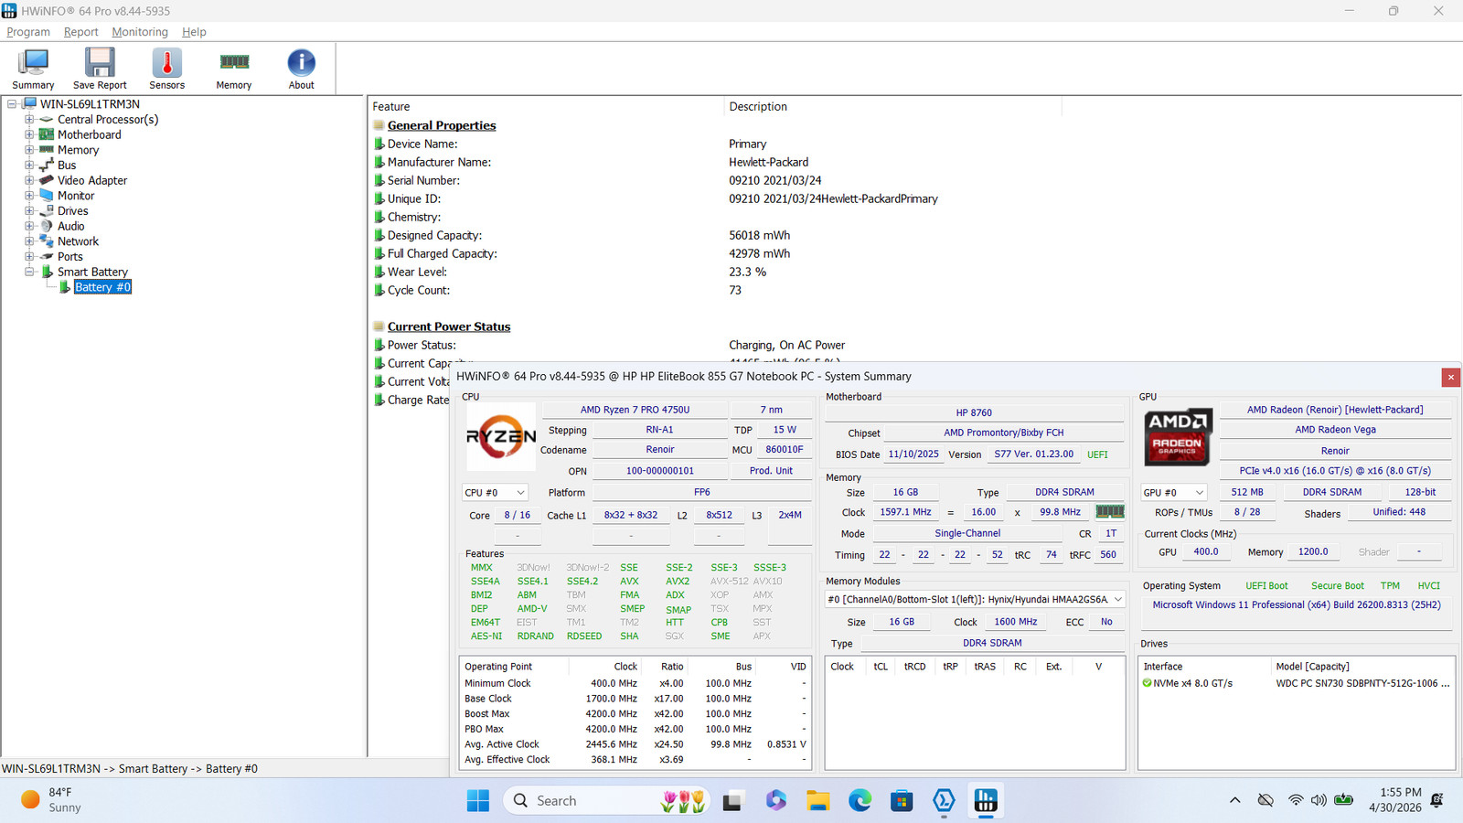Open the CPU #0 dropdown

(x=496, y=492)
